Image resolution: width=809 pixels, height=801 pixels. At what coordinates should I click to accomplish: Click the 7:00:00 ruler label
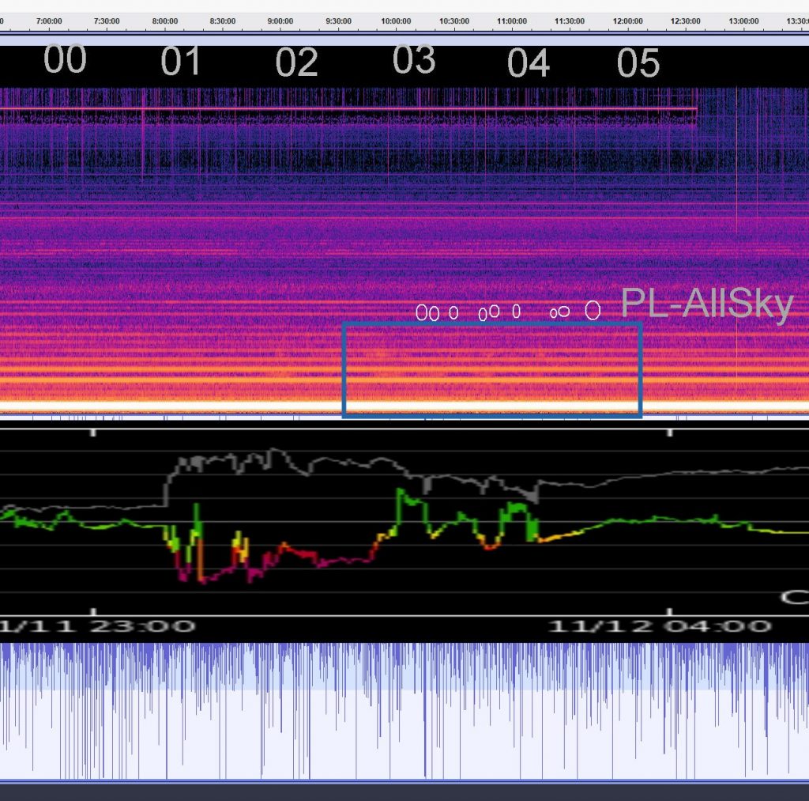[x=49, y=21]
